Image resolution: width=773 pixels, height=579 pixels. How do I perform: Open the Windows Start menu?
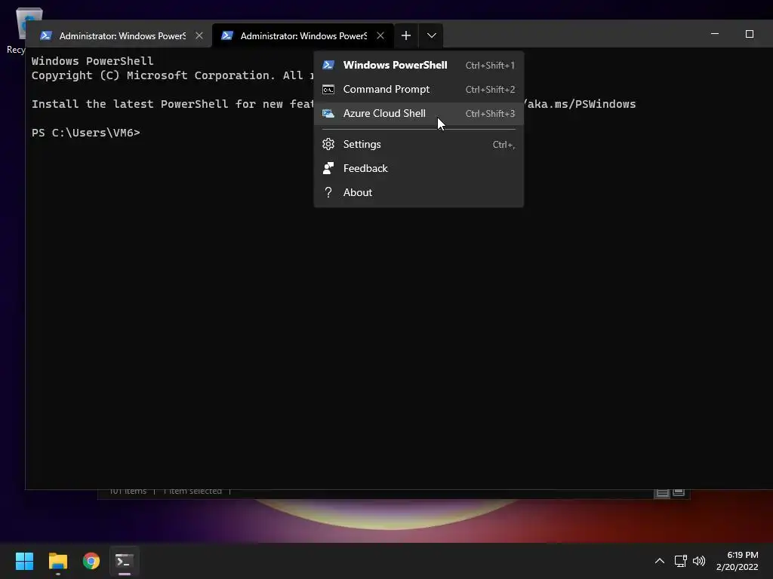click(24, 561)
